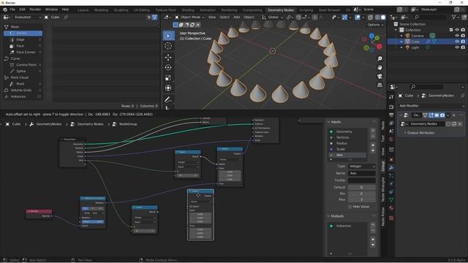
Task: Select the Instances output socket row
Action: [x=347, y=226]
